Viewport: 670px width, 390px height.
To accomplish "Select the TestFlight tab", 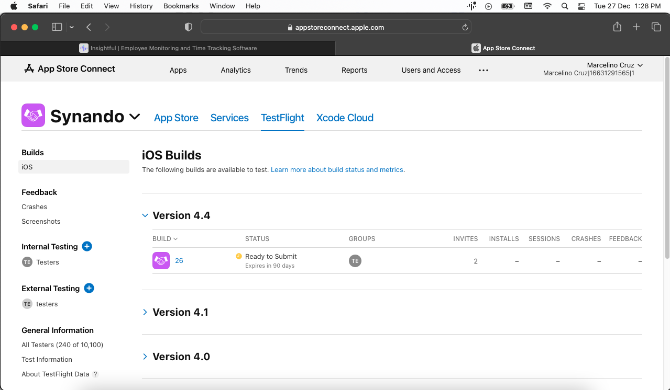I will coord(282,118).
